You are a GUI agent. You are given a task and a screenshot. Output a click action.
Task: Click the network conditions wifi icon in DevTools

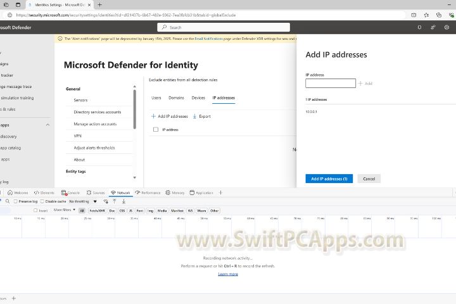tap(106, 201)
